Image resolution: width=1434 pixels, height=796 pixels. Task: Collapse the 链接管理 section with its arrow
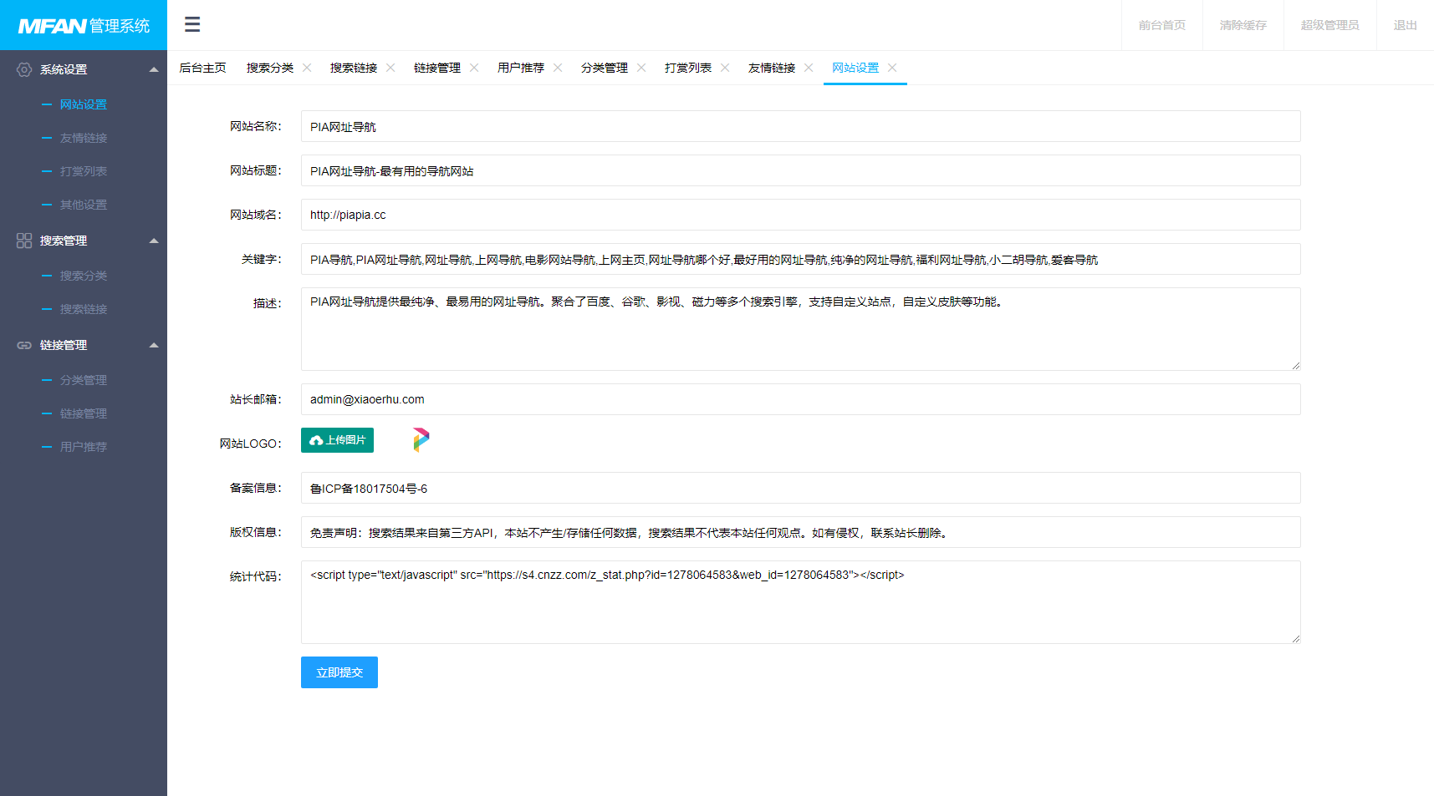click(x=153, y=345)
